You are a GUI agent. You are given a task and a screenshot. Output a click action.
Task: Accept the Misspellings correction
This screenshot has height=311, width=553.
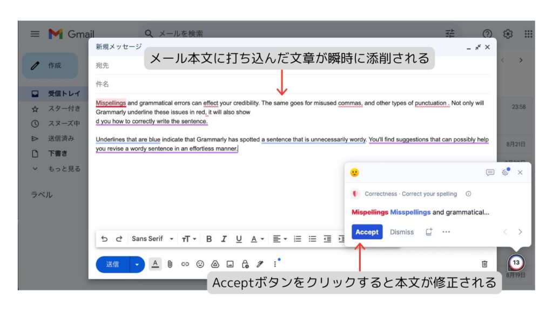click(x=367, y=232)
